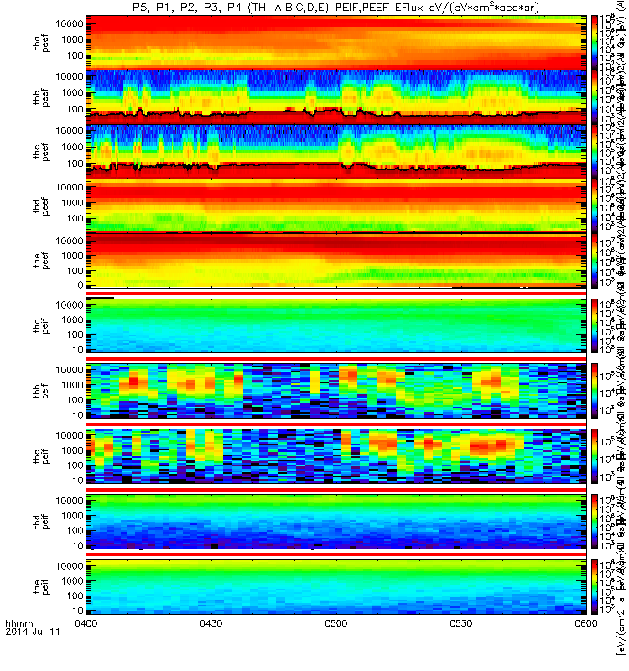Click the 100 tick label of 'the peif'

point(75,596)
